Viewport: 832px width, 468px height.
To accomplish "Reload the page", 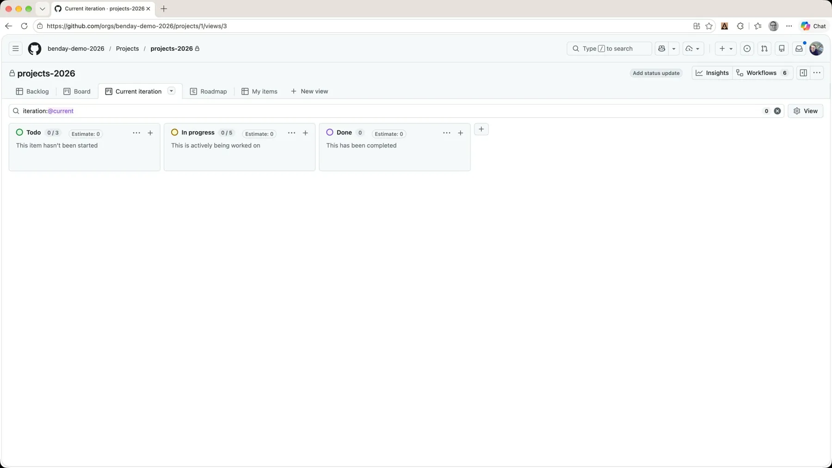I will coord(24,26).
